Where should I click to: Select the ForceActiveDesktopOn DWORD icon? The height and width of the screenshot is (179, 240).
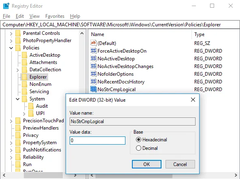tap(93, 51)
